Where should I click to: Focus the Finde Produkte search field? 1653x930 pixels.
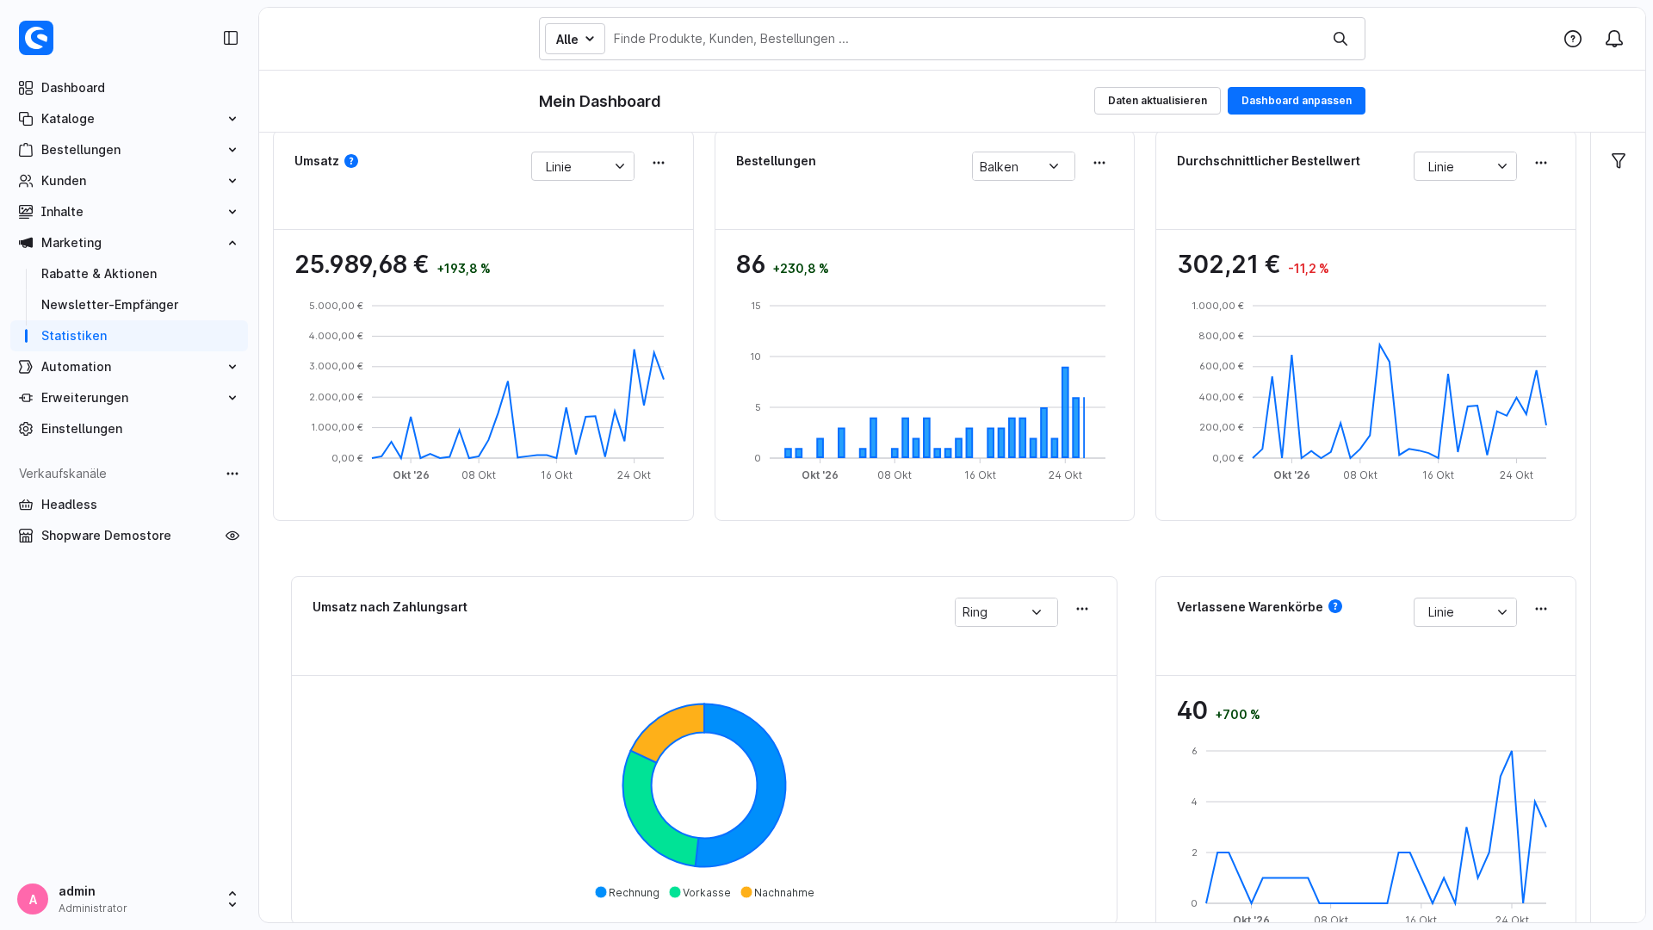tap(964, 39)
